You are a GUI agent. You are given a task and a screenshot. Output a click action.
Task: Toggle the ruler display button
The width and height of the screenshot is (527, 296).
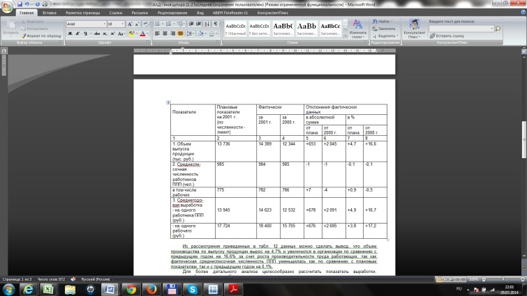(x=524, y=51)
